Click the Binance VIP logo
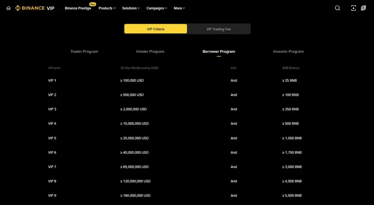This screenshot has width=374, height=205. tap(35, 8)
